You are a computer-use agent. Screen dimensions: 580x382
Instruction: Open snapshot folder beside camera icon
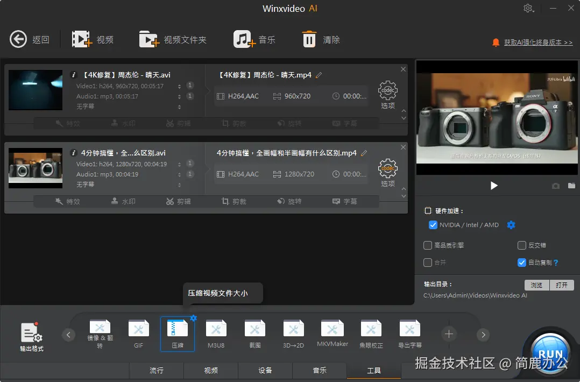click(x=571, y=185)
